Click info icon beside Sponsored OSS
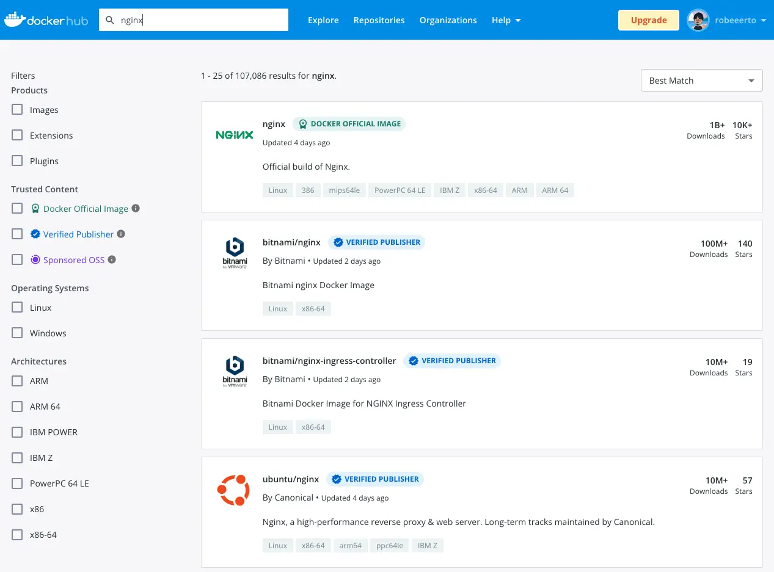The height and width of the screenshot is (572, 774). (x=112, y=259)
